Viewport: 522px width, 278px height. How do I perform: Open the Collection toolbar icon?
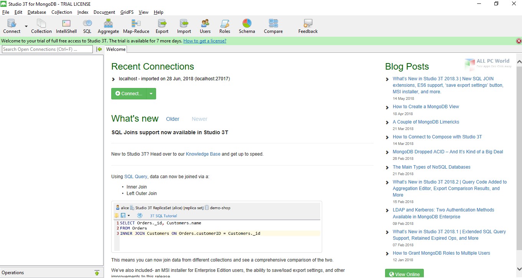click(41, 26)
